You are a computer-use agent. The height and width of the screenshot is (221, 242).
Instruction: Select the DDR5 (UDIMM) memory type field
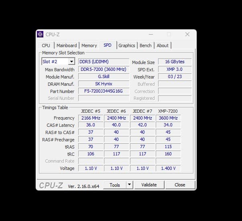[104, 62]
